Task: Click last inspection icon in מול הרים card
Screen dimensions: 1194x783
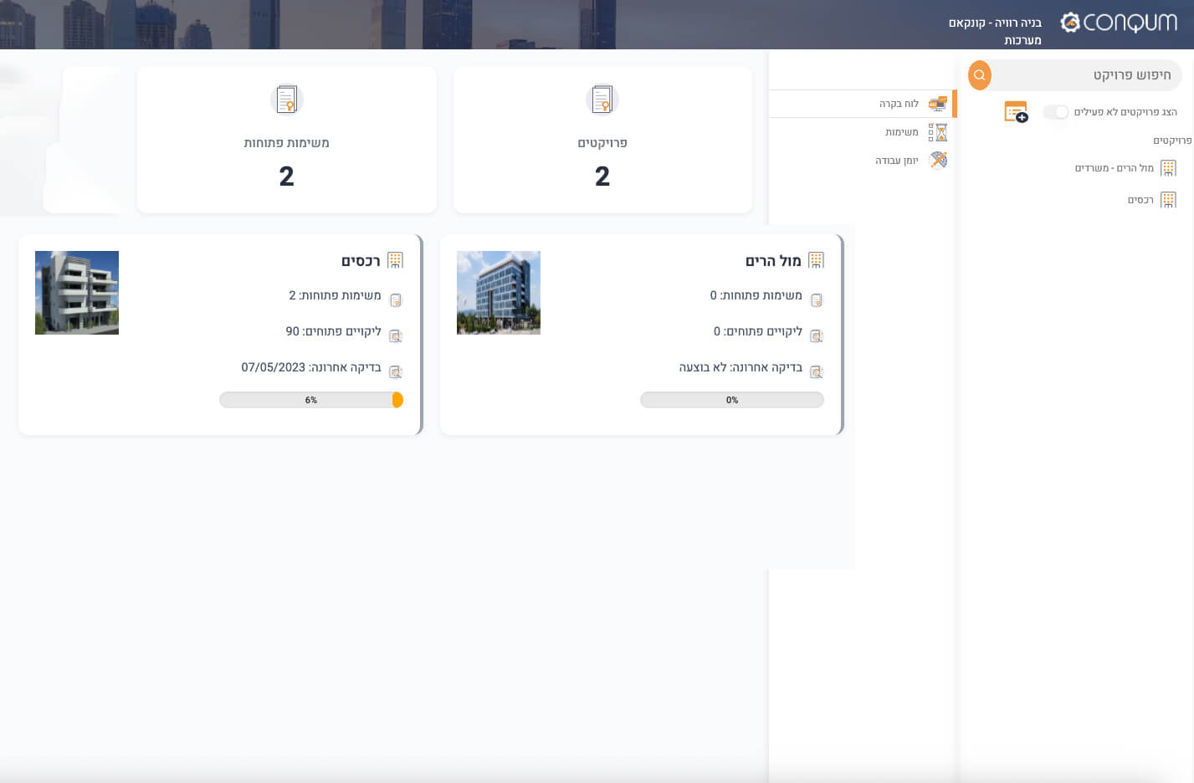Action: click(x=817, y=371)
